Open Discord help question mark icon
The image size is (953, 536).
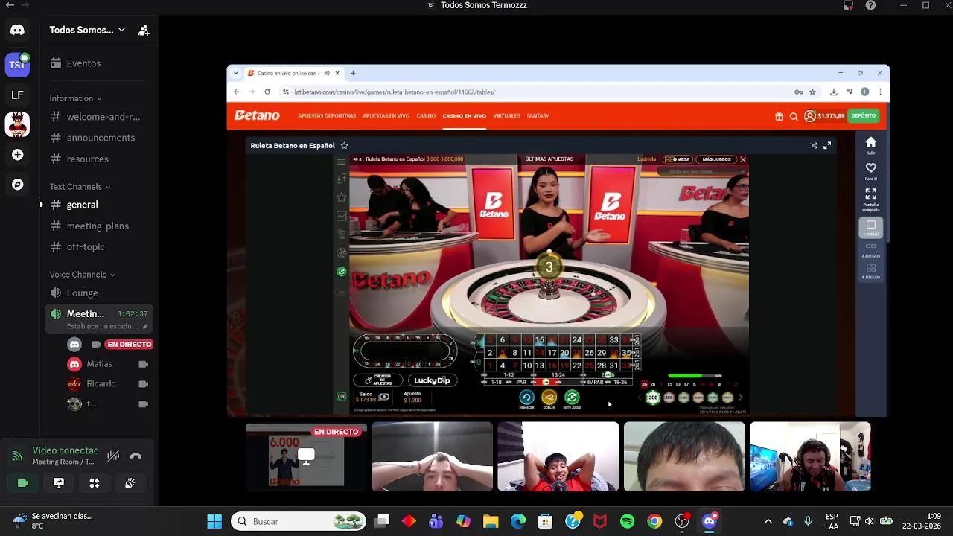pos(870,5)
